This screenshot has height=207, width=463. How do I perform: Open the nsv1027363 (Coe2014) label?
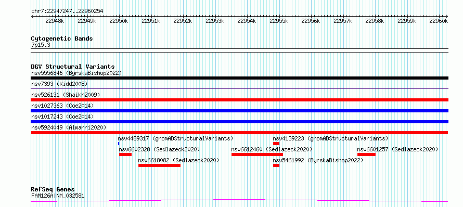(x=62, y=106)
